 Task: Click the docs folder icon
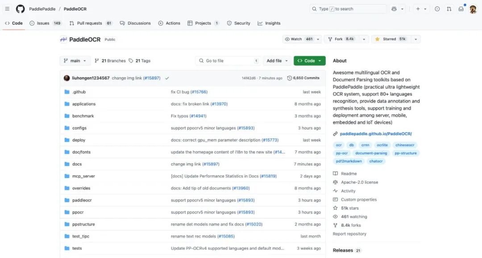pos(66,164)
